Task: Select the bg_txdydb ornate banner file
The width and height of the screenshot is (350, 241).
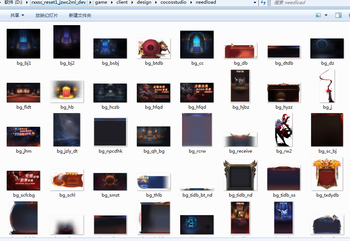Action: [x=327, y=174]
